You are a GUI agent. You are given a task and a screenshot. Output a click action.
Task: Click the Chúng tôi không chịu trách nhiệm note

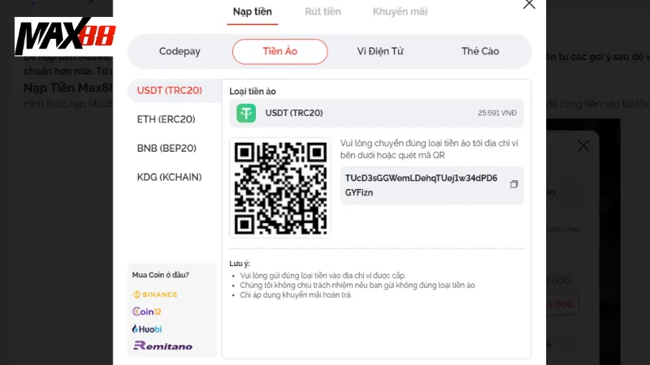pyautogui.click(x=357, y=286)
